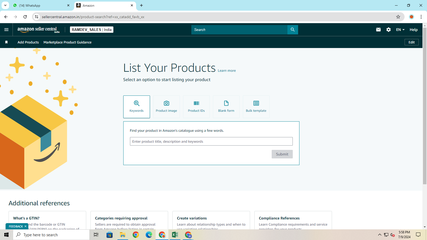427x240 pixels.
Task: Open Seller Central settings gear
Action: pyautogui.click(x=388, y=30)
